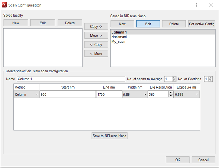Click the <- Move button
This screenshot has height=168, width=219.
[96, 54]
